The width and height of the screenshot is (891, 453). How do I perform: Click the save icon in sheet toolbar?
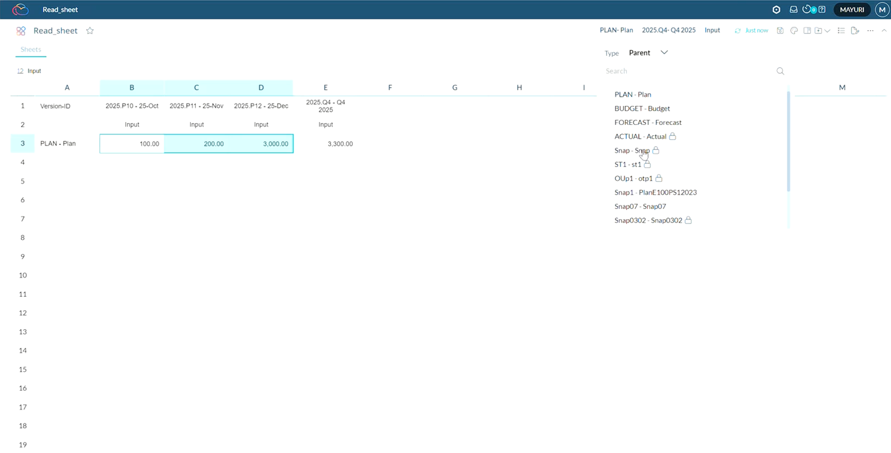(x=780, y=31)
